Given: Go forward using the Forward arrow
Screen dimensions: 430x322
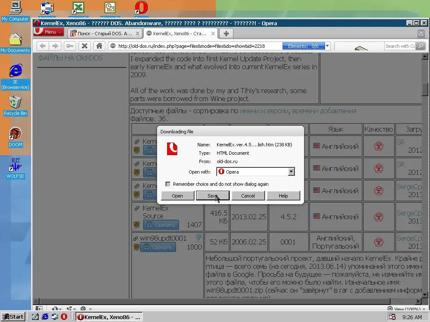Looking at the screenshot, I should 55,46.
